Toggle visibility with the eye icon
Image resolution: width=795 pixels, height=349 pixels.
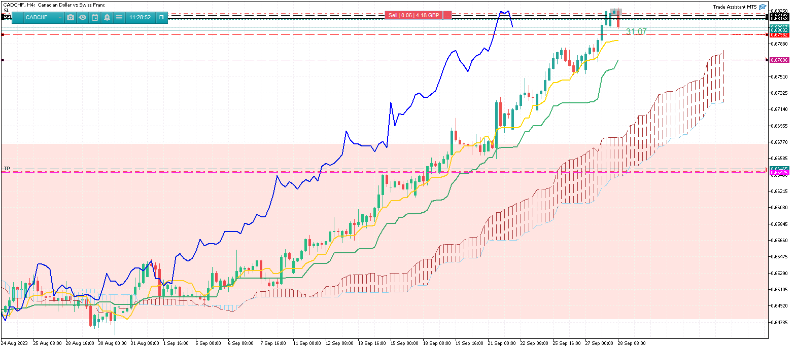tap(83, 17)
